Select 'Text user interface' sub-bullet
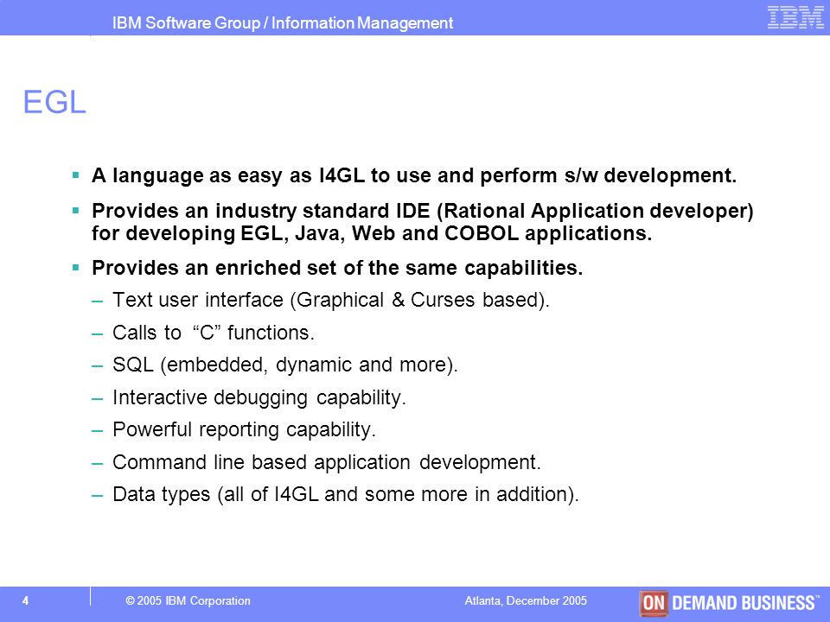This screenshot has width=830, height=622. (331, 300)
